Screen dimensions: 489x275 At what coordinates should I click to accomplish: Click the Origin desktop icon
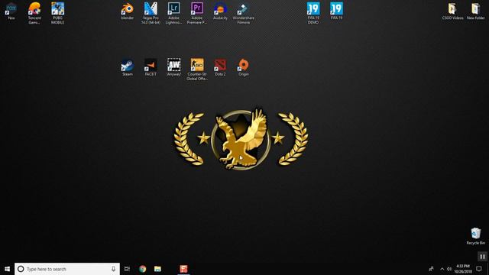[244, 67]
